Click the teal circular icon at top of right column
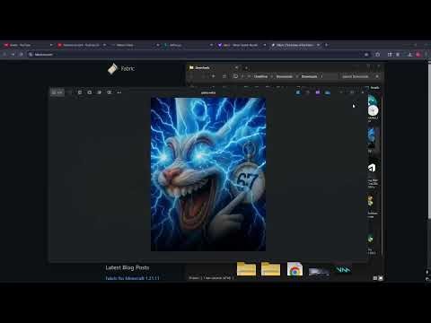 click(372, 100)
